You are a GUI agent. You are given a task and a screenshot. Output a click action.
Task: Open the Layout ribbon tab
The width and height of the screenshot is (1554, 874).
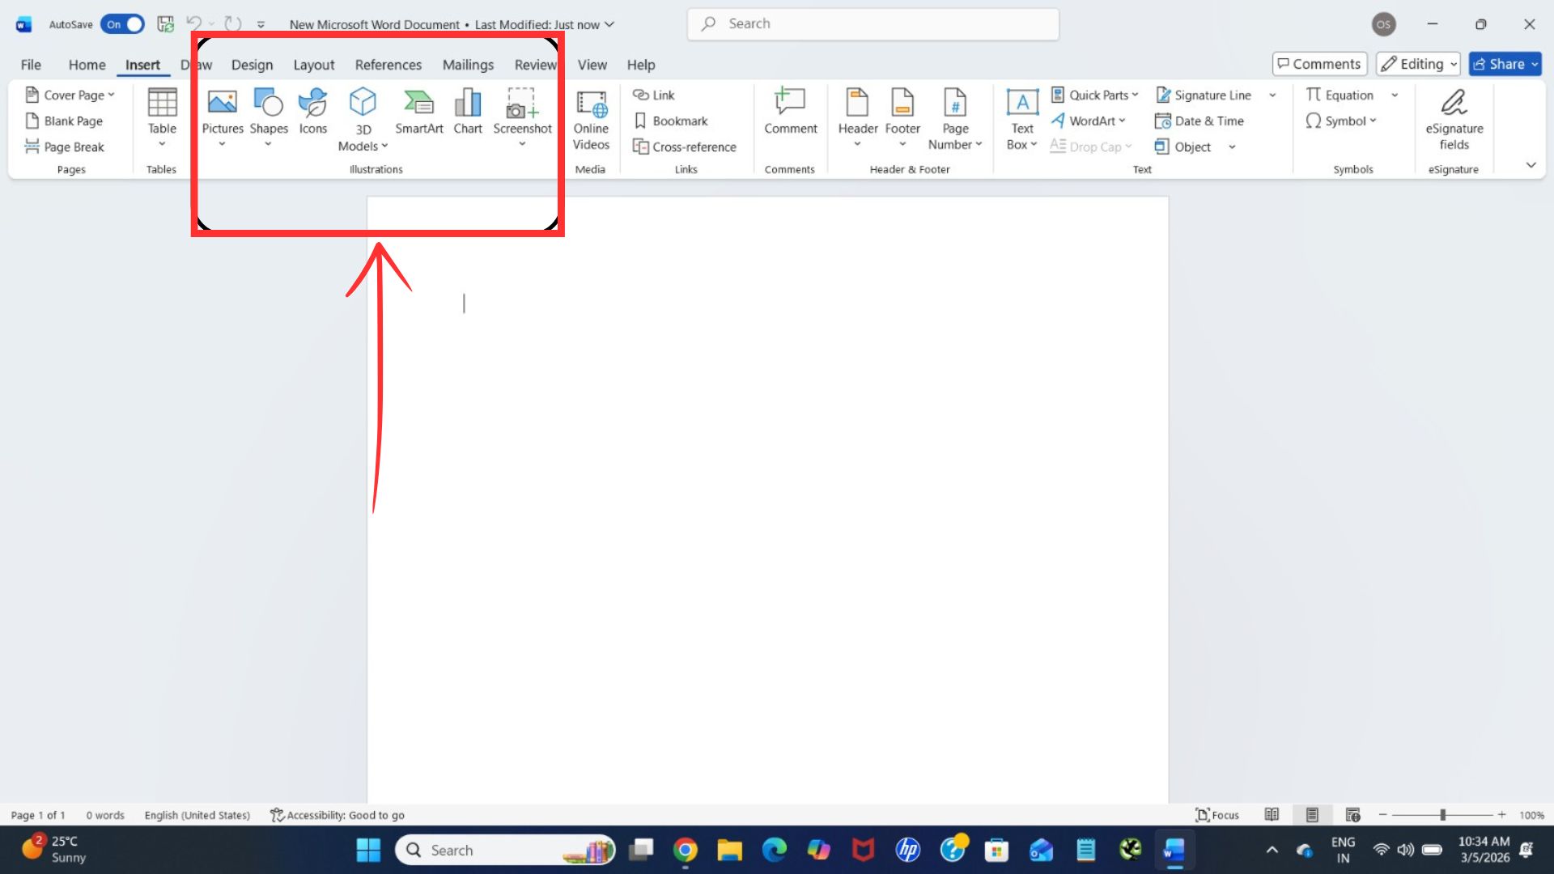(313, 65)
